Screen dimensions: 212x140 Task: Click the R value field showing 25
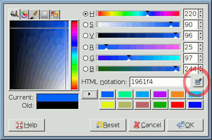point(191,47)
